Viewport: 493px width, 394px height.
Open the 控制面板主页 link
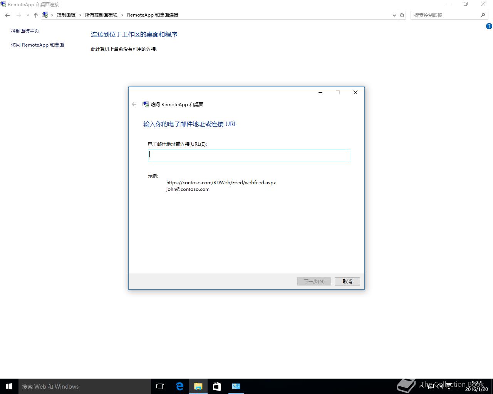tap(25, 31)
